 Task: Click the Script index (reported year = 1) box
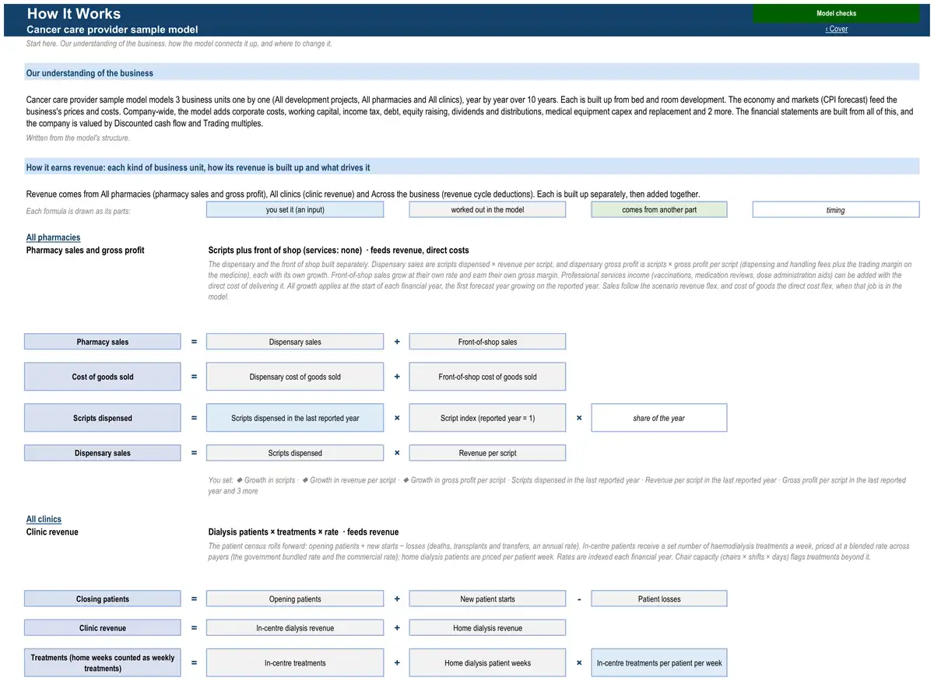click(x=487, y=418)
